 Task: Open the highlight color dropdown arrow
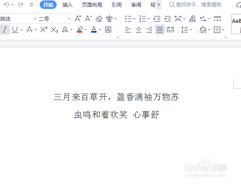point(85,30)
